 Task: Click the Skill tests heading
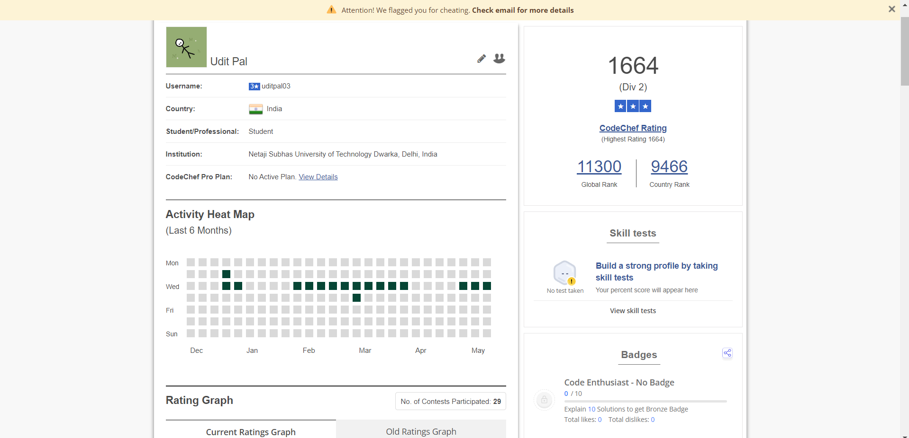pos(633,233)
